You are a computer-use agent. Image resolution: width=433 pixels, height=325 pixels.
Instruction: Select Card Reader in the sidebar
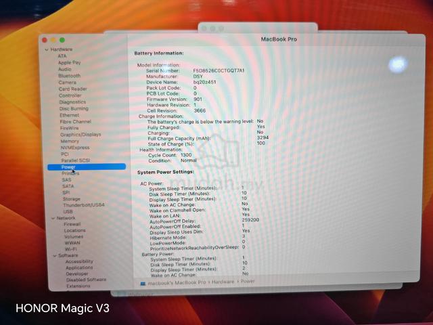pyautogui.click(x=73, y=89)
